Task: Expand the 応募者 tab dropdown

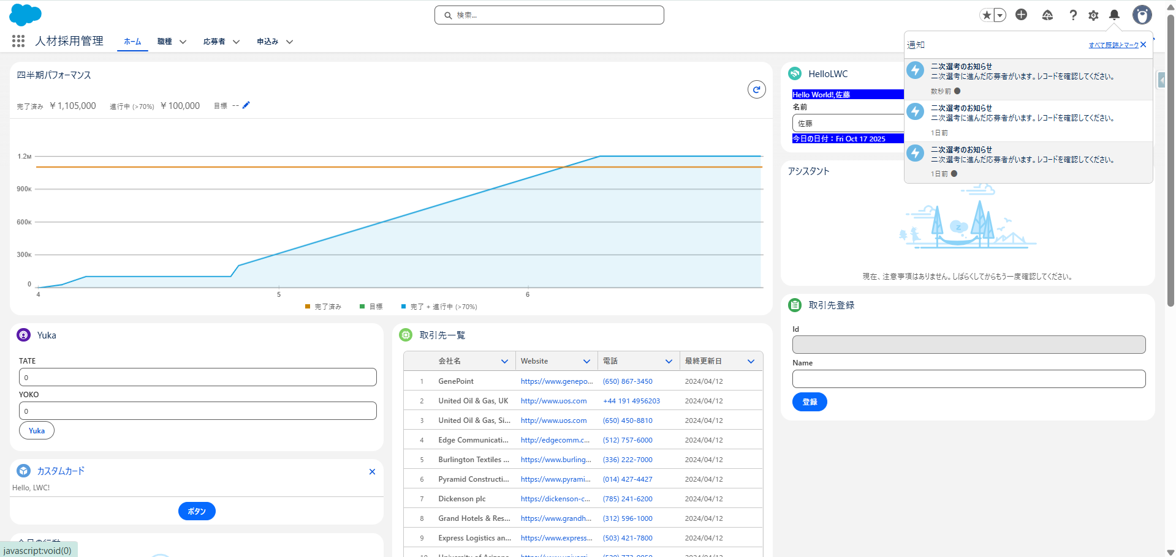Action: coord(236,42)
